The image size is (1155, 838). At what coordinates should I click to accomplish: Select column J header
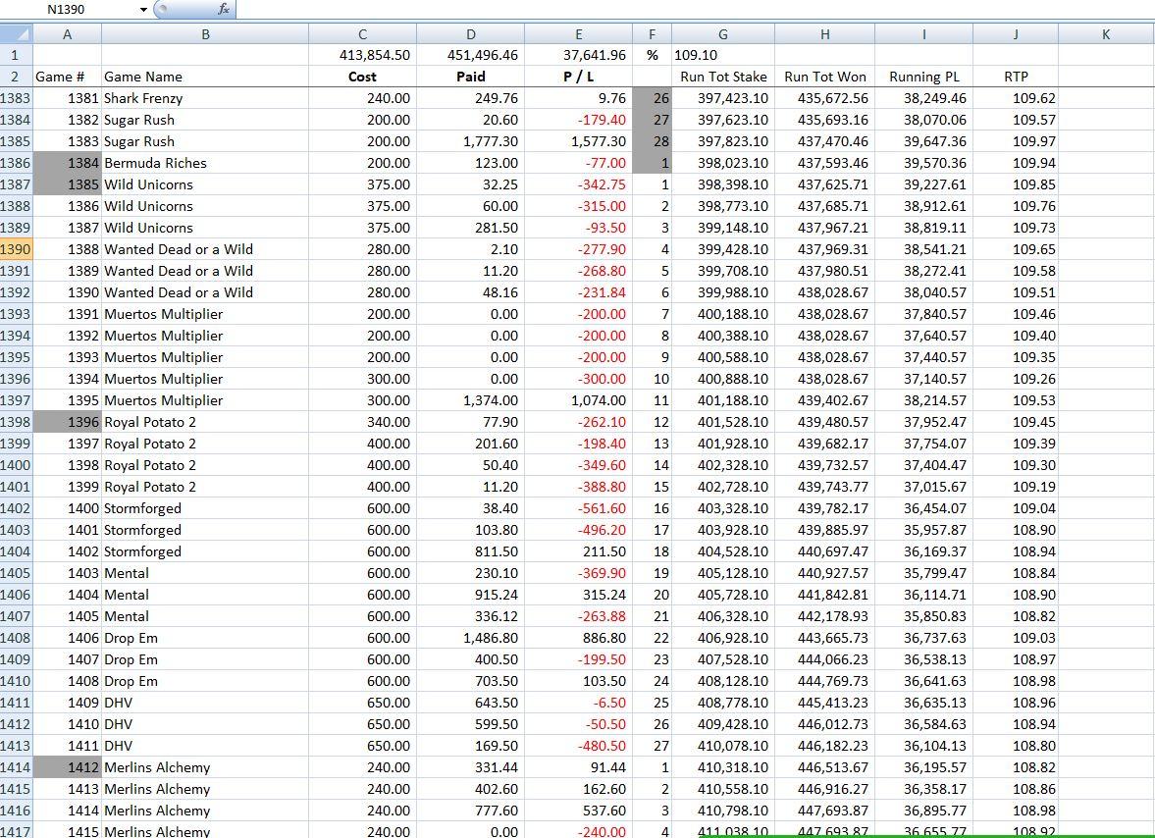[x=1016, y=34]
